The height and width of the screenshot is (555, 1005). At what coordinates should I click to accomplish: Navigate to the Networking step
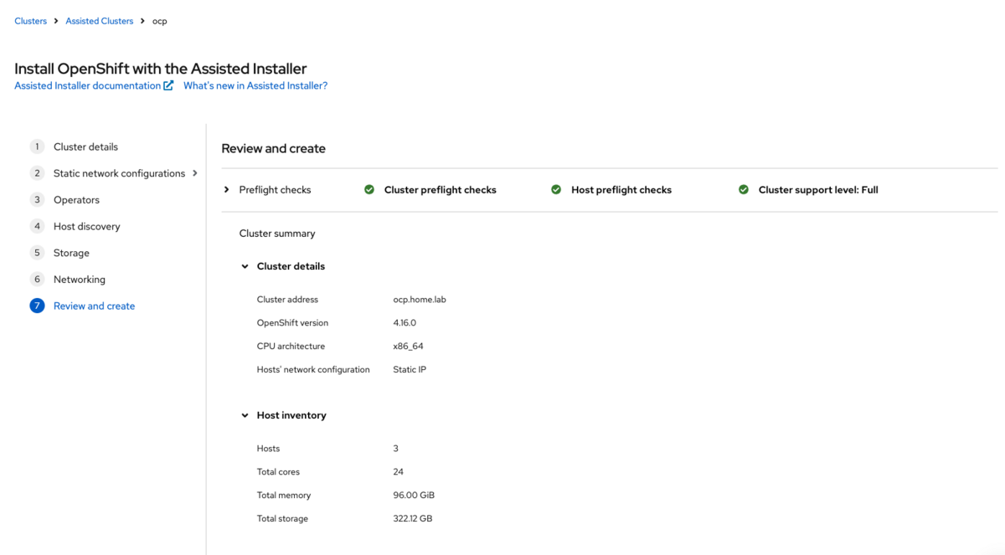point(80,280)
